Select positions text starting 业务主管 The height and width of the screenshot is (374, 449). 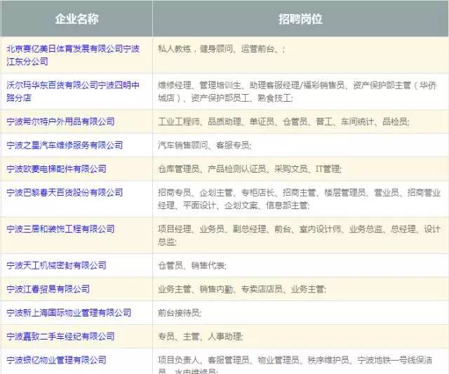[x=241, y=289]
